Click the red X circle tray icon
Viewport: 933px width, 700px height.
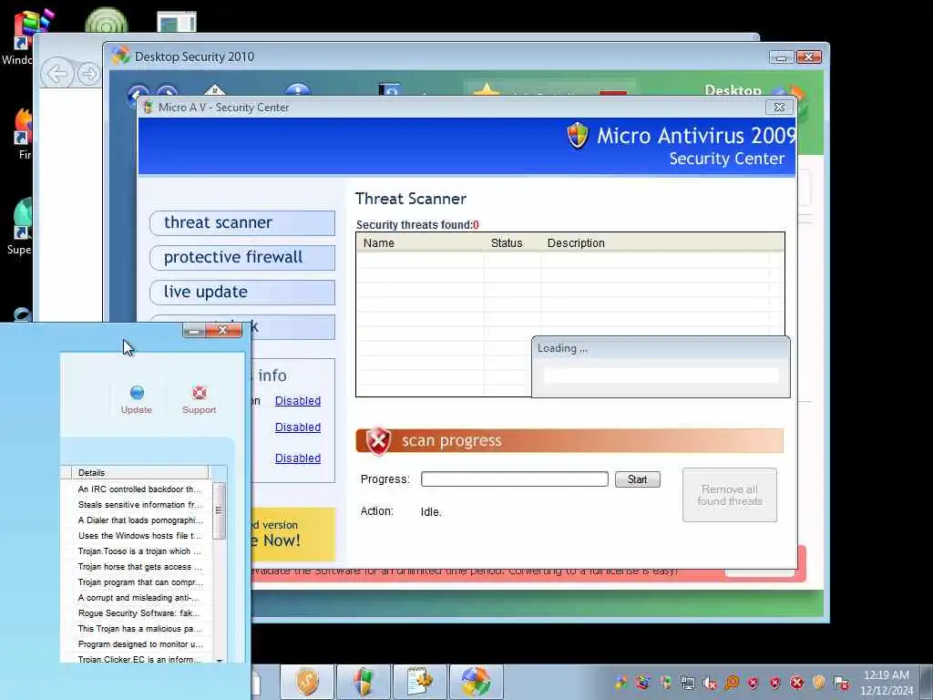point(797,682)
